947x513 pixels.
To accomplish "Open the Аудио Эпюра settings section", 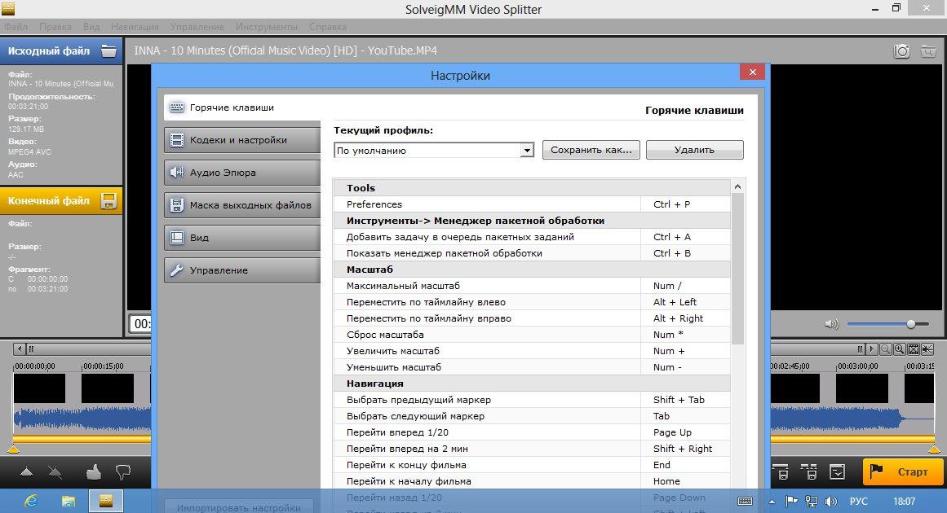I will pos(241,173).
